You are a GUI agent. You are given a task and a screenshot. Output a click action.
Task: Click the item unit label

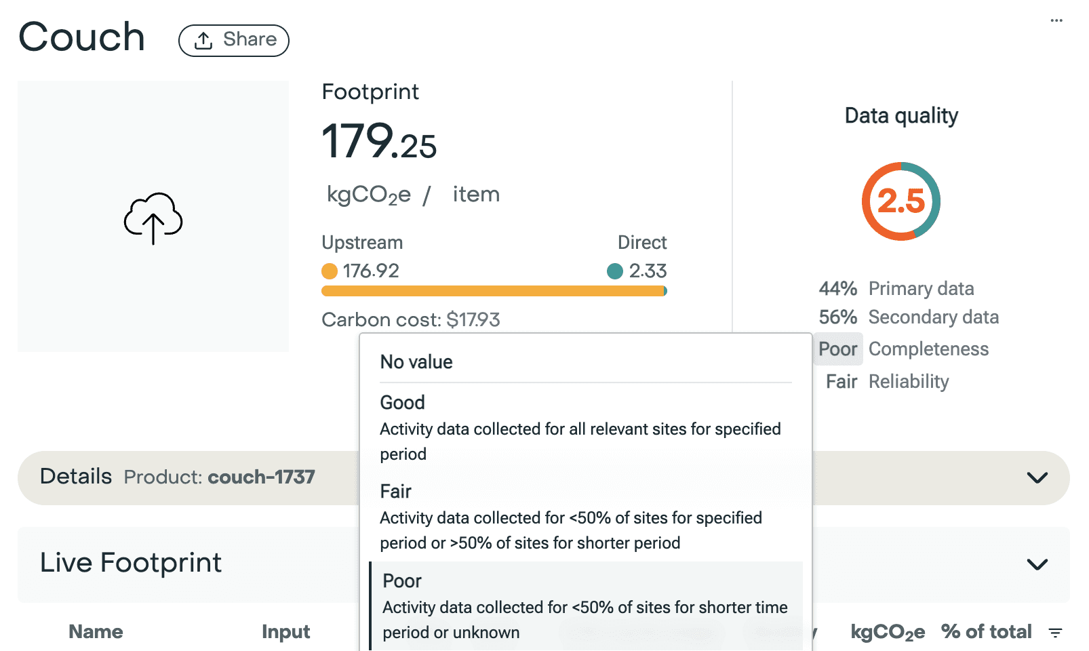click(x=476, y=195)
